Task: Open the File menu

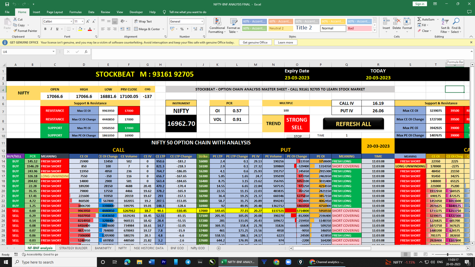Action: (x=7, y=12)
